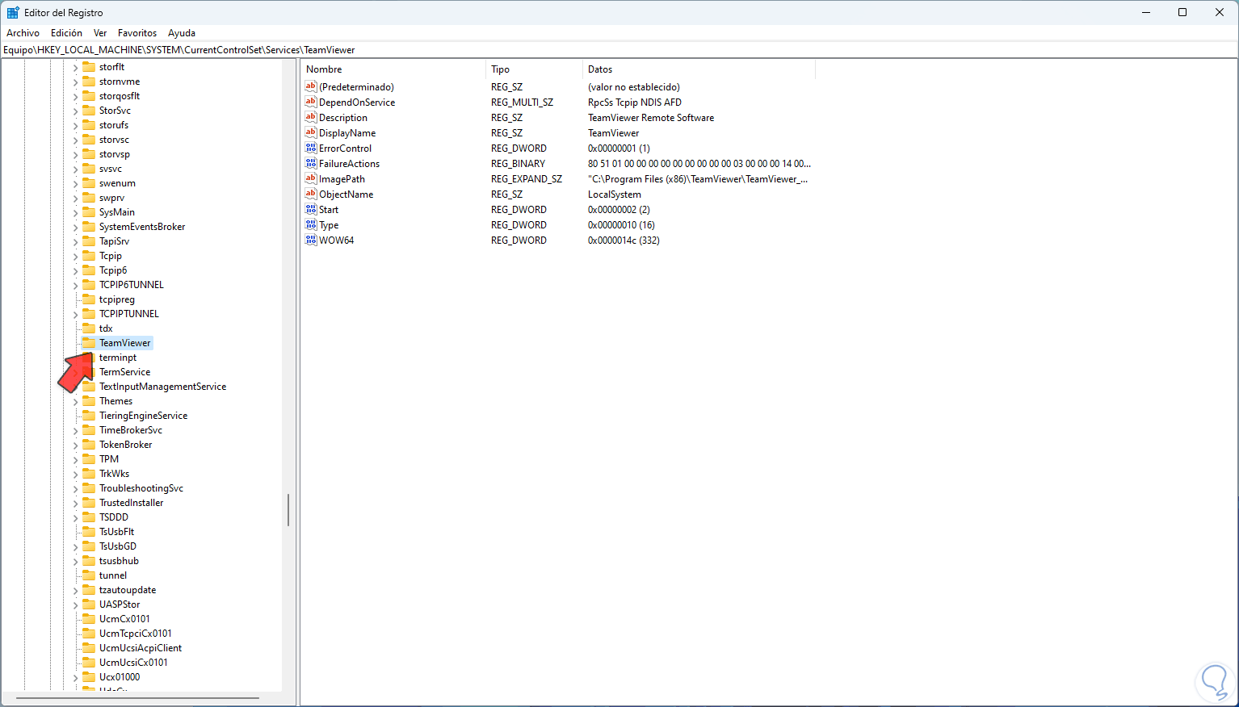Click the folder icon beside SystemEventsBroker

(89, 227)
